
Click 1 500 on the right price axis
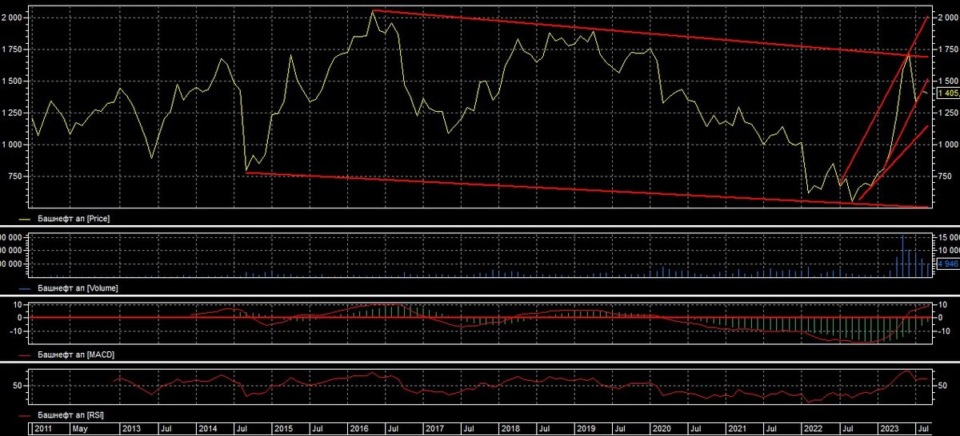[948, 81]
